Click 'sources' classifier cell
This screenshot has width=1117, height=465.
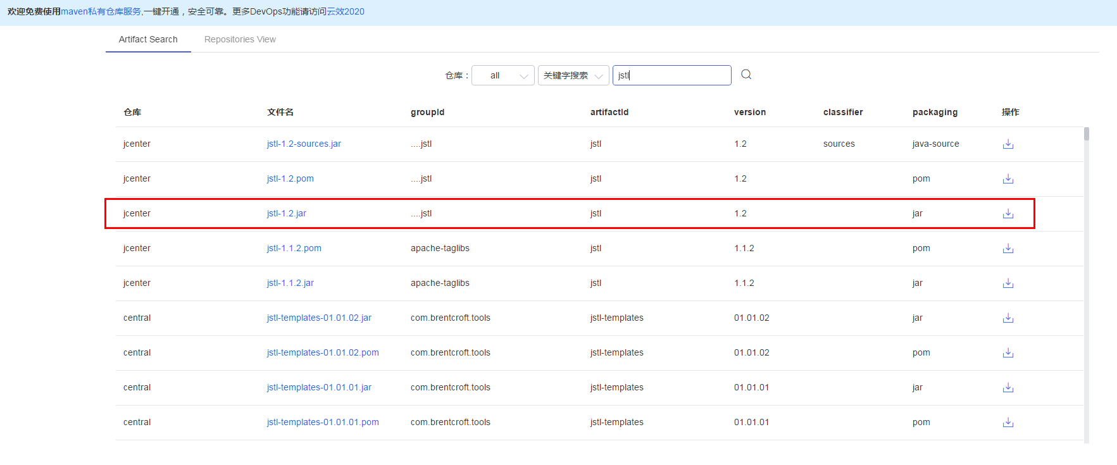pyautogui.click(x=839, y=144)
